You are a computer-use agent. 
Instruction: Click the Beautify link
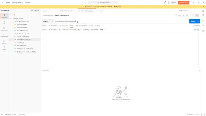point(196,30)
